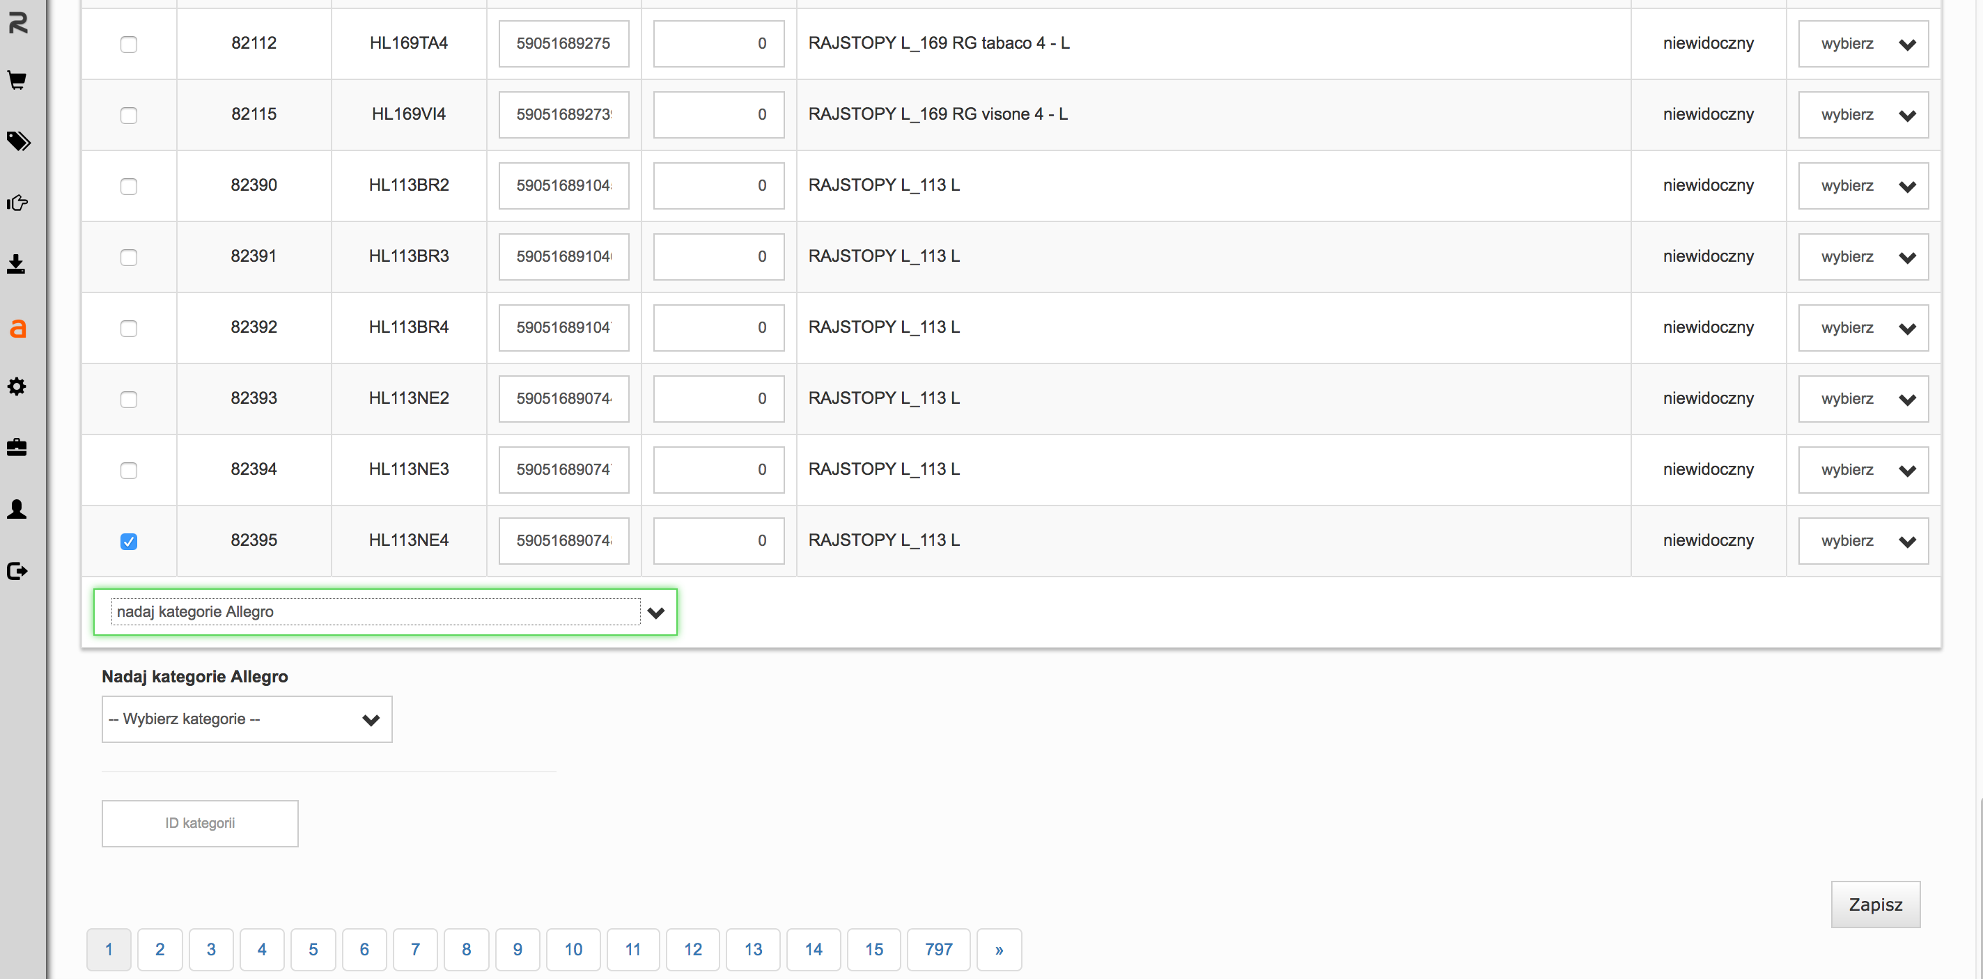The height and width of the screenshot is (979, 1983).
Task: Uncheck the checkbox for product 82395
Action: [x=129, y=541]
